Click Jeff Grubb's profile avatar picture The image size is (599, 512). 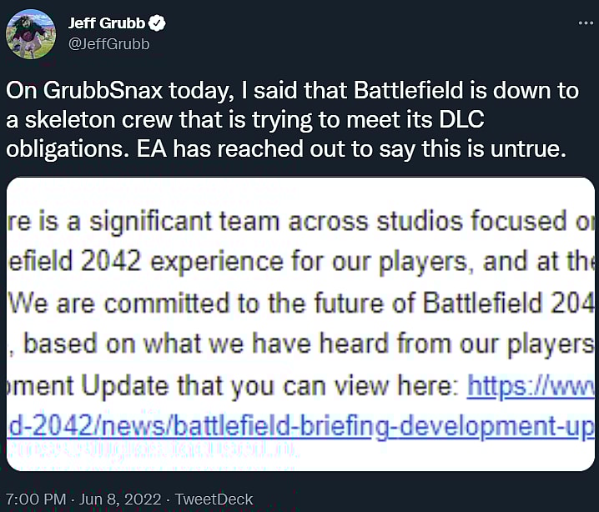coord(31,34)
